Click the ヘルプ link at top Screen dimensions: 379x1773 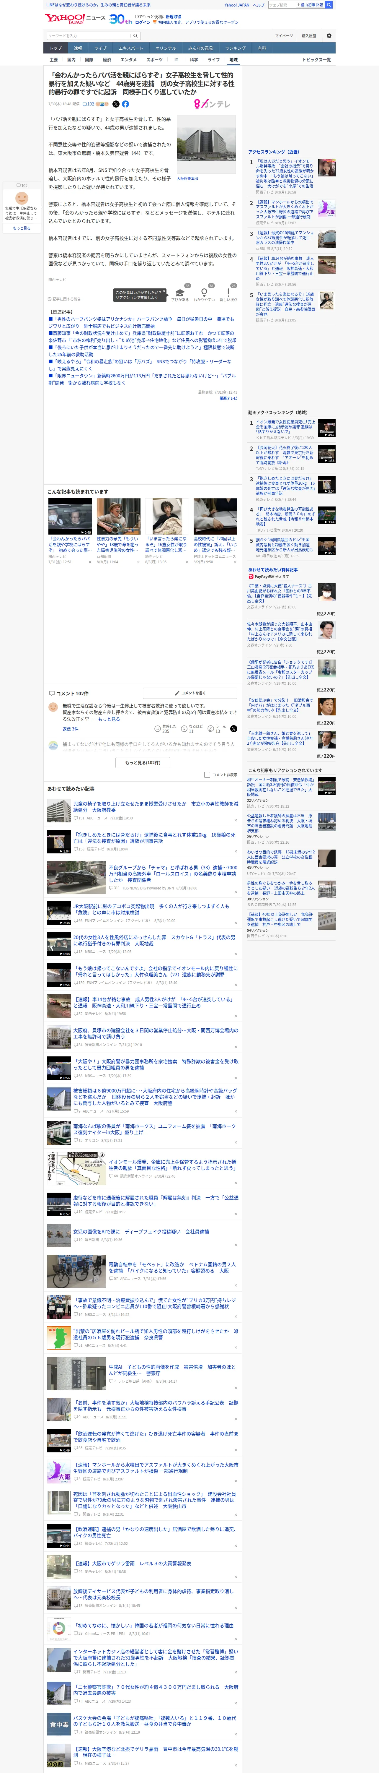coord(258,5)
